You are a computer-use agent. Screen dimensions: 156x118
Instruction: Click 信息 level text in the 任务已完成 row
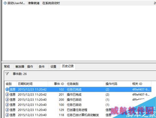12,90
